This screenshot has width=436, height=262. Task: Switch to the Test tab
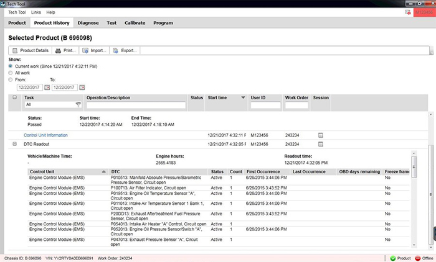[x=111, y=23]
